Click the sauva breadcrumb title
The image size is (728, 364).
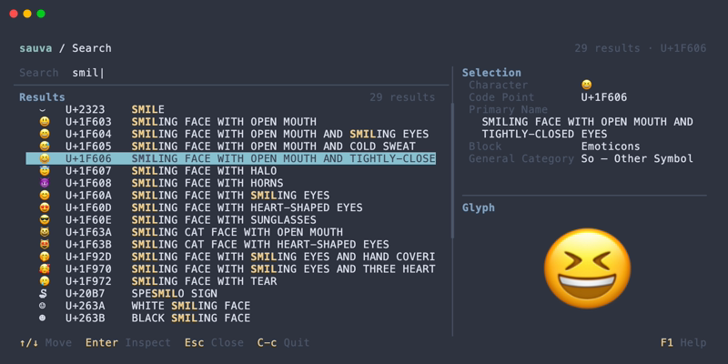point(35,48)
